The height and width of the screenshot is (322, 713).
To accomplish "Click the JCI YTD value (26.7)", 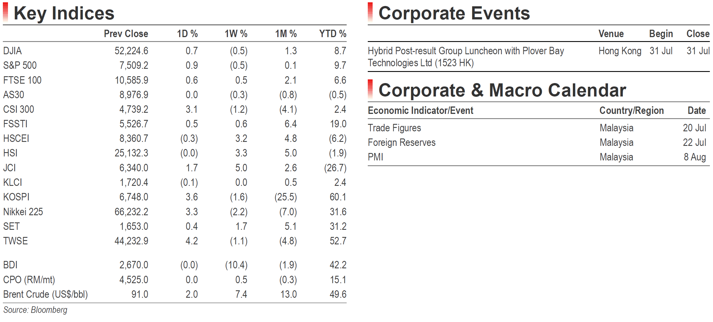I will coord(335,168).
